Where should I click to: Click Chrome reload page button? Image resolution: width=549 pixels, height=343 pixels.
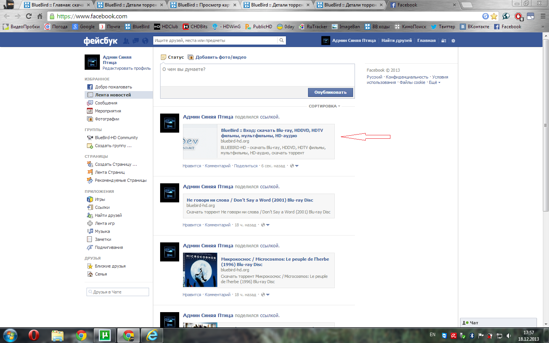coord(29,16)
